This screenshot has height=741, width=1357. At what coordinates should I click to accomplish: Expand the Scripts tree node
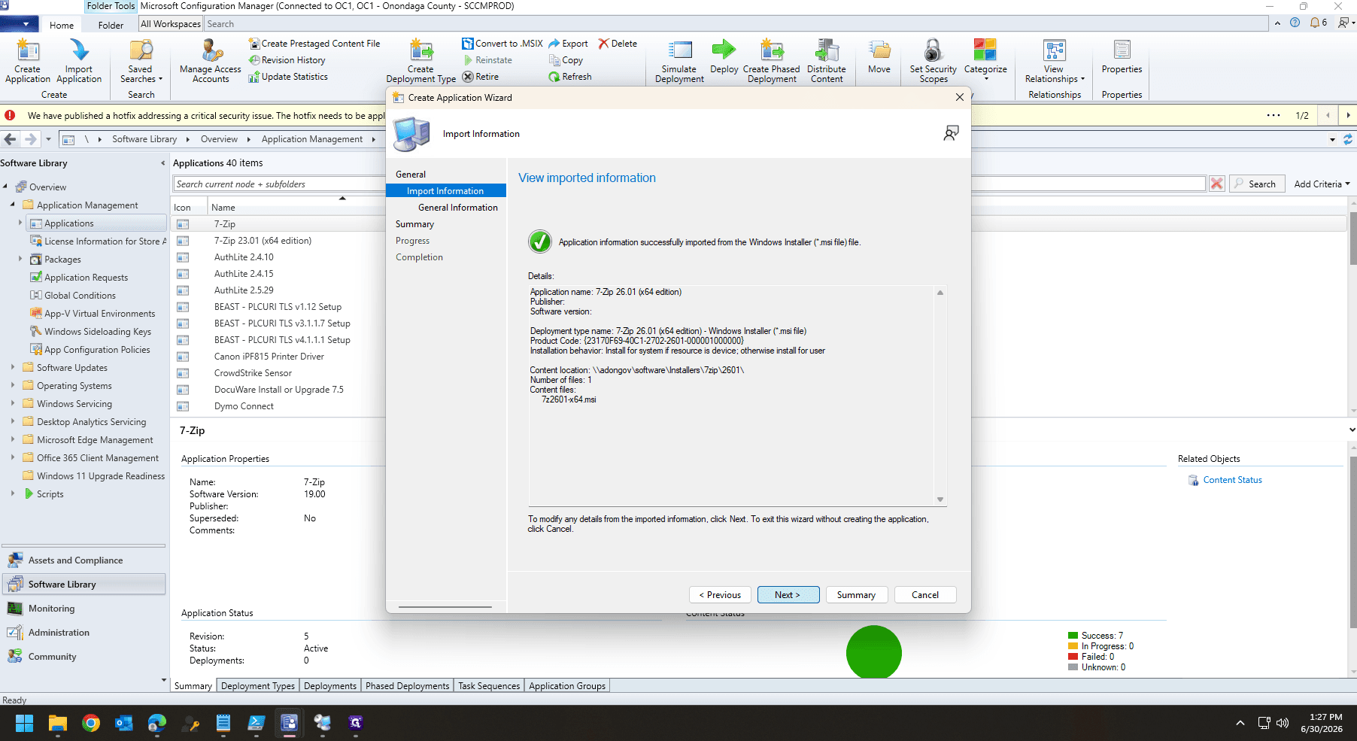(x=13, y=493)
